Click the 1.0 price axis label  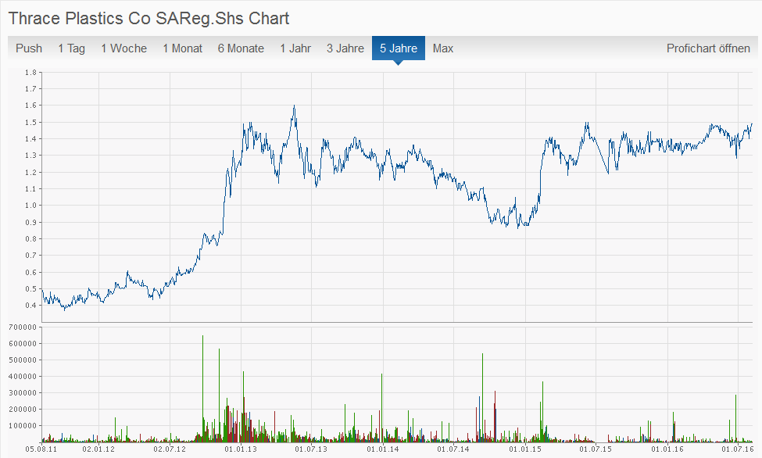[30, 206]
